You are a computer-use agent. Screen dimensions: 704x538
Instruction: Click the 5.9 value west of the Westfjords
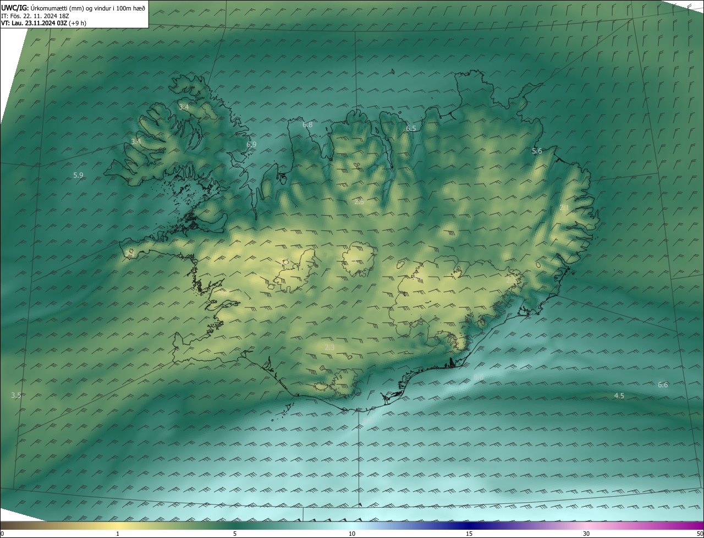[x=78, y=175]
